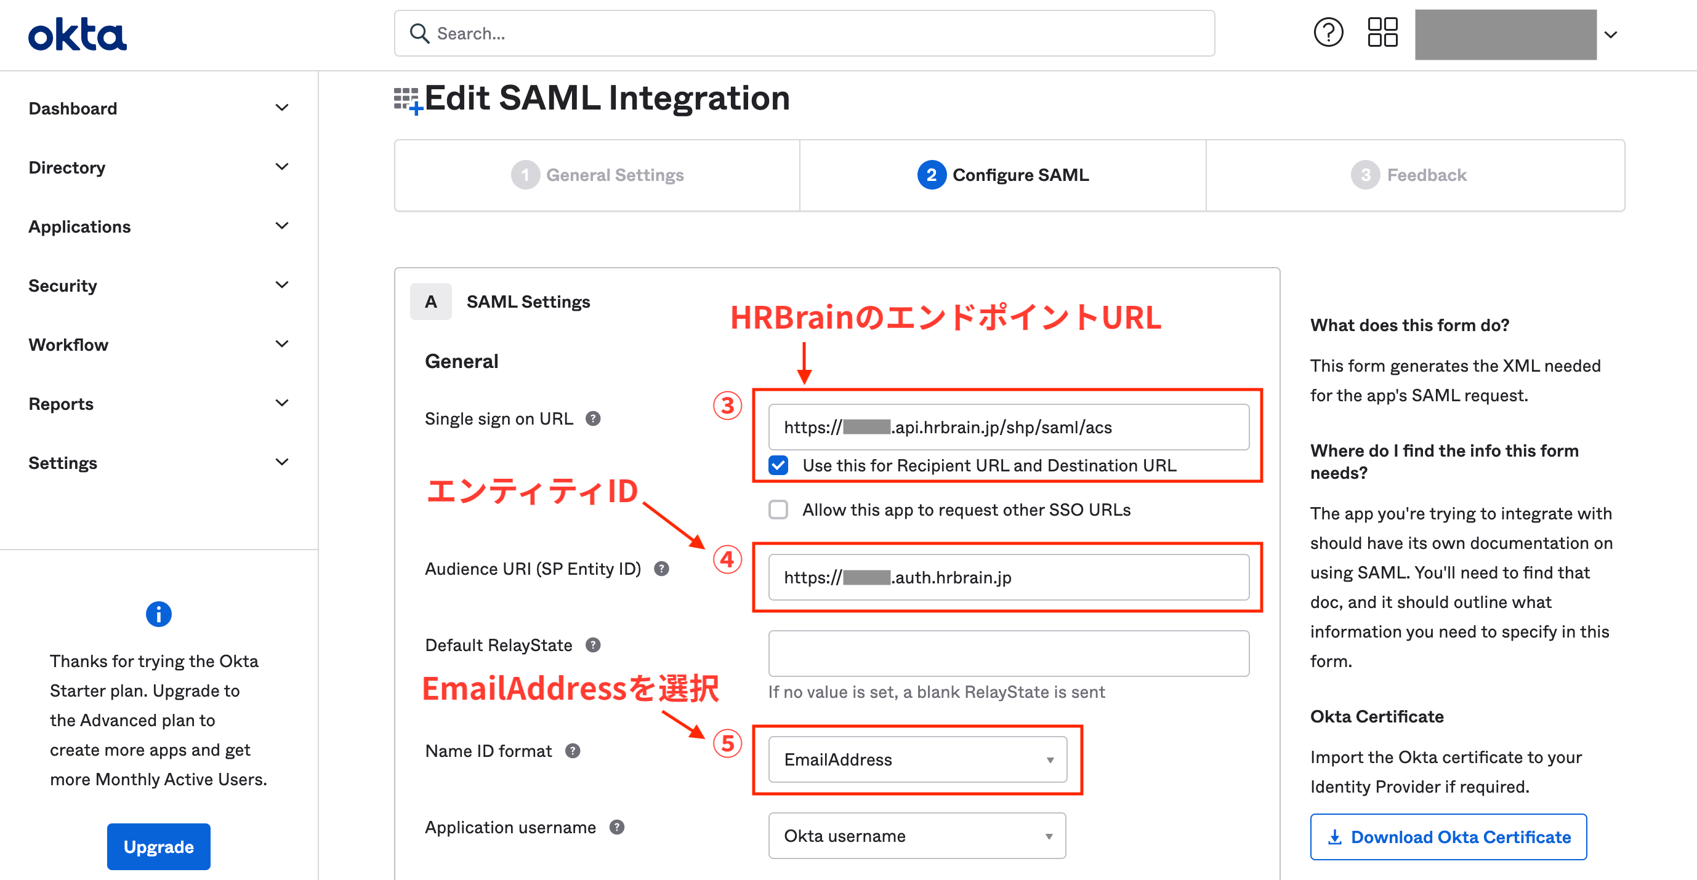Click the General subsection heading

(x=461, y=361)
